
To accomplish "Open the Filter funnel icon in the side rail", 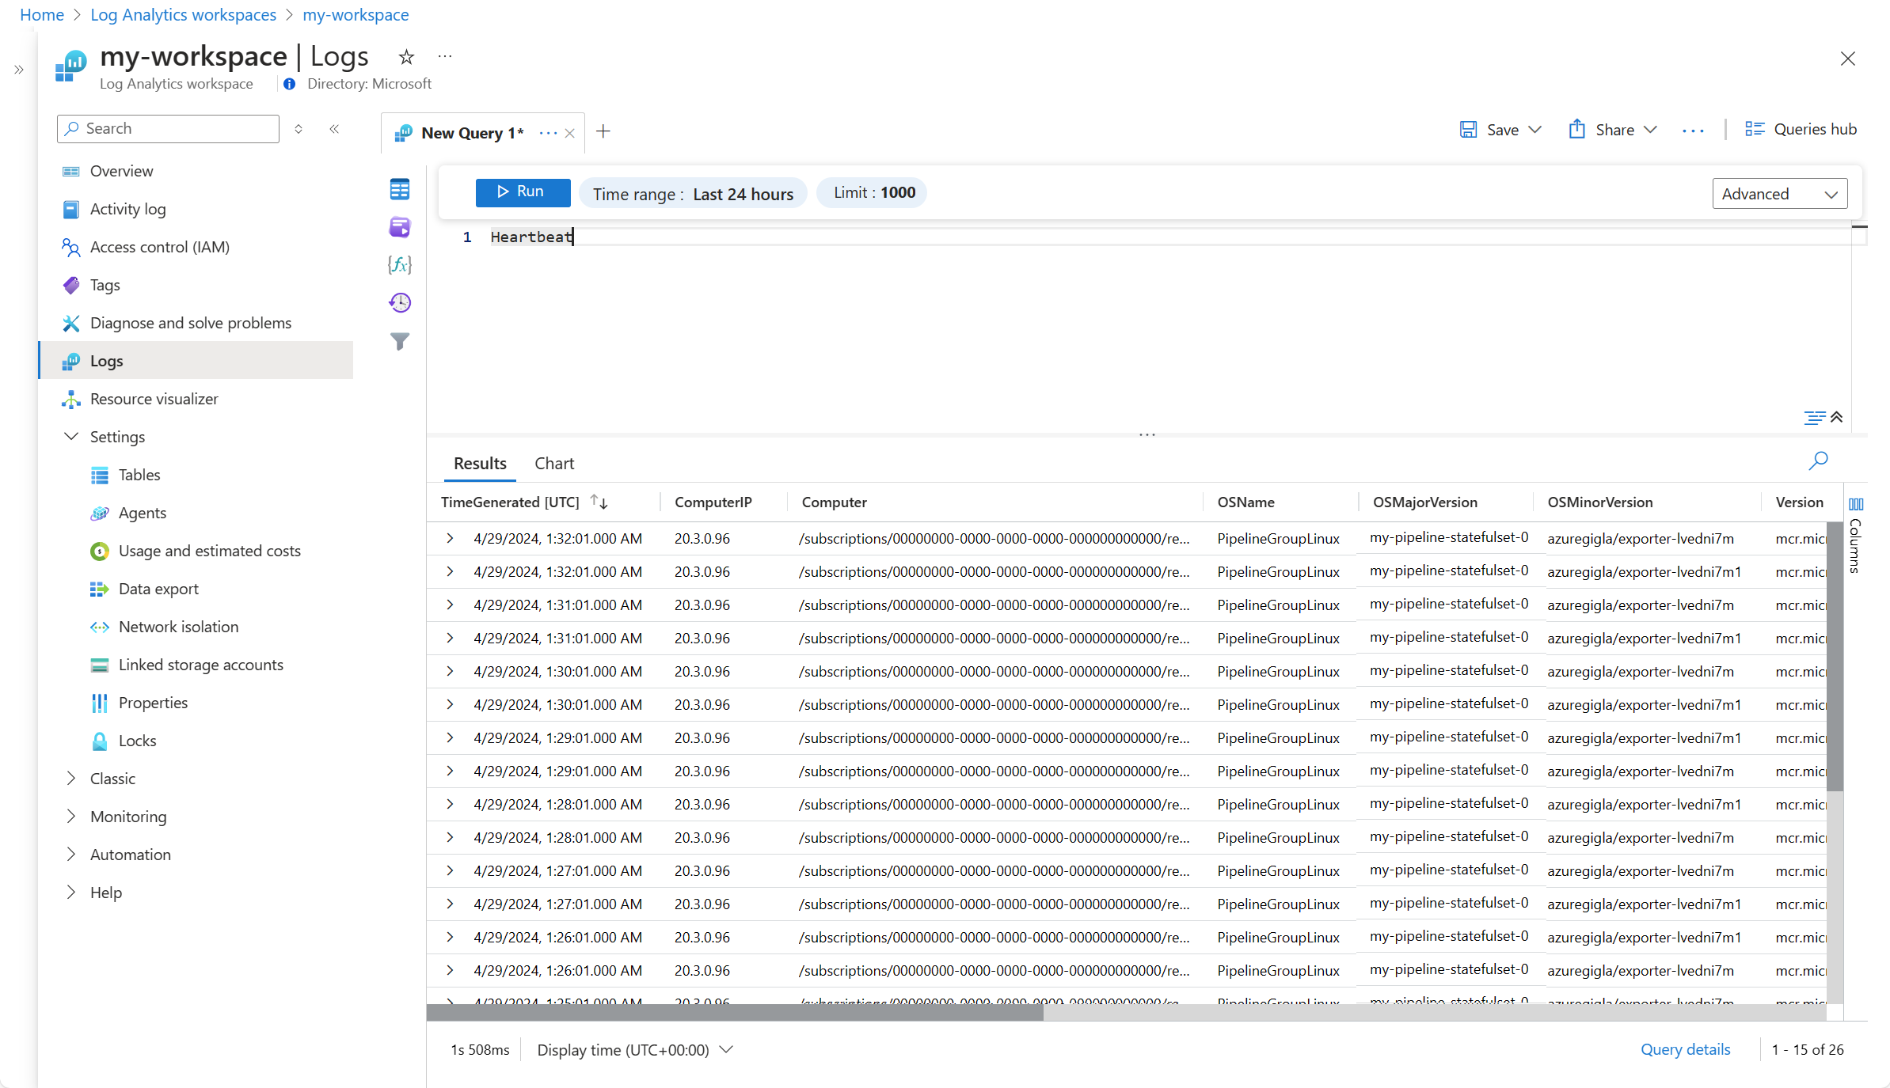I will click(400, 341).
